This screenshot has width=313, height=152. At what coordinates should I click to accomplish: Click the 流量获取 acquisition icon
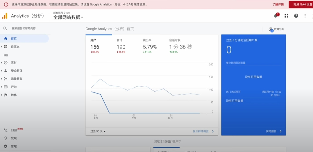[x=6, y=79]
